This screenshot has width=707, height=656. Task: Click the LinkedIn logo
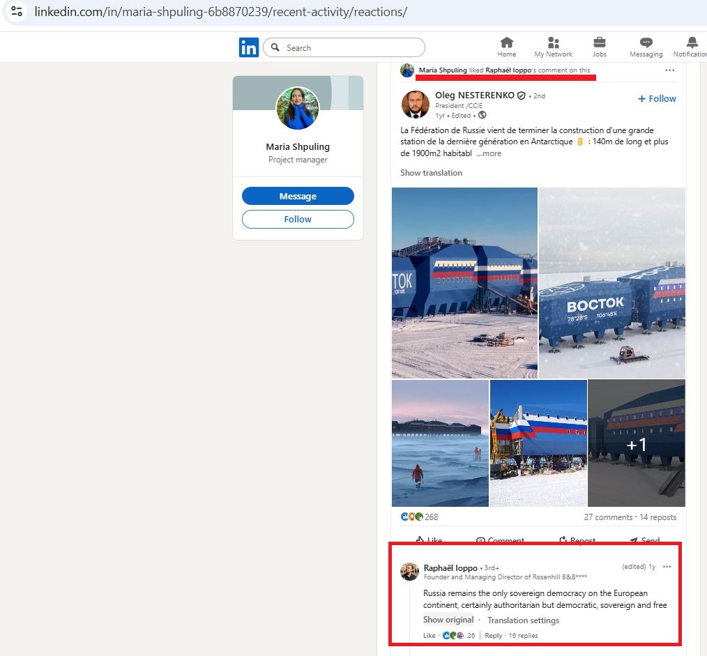click(249, 47)
